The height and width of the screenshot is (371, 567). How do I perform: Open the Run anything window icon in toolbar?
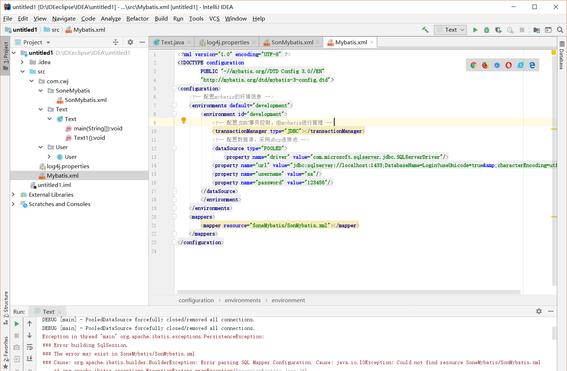point(548,30)
